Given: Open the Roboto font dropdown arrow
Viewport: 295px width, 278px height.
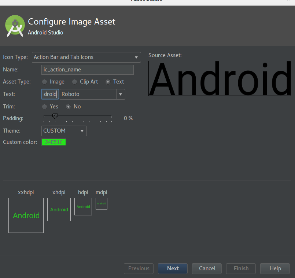Looking at the screenshot, I should tap(121, 94).
